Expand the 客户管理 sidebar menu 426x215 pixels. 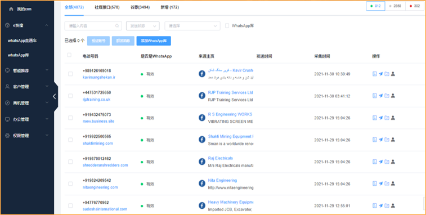[x=47, y=87]
